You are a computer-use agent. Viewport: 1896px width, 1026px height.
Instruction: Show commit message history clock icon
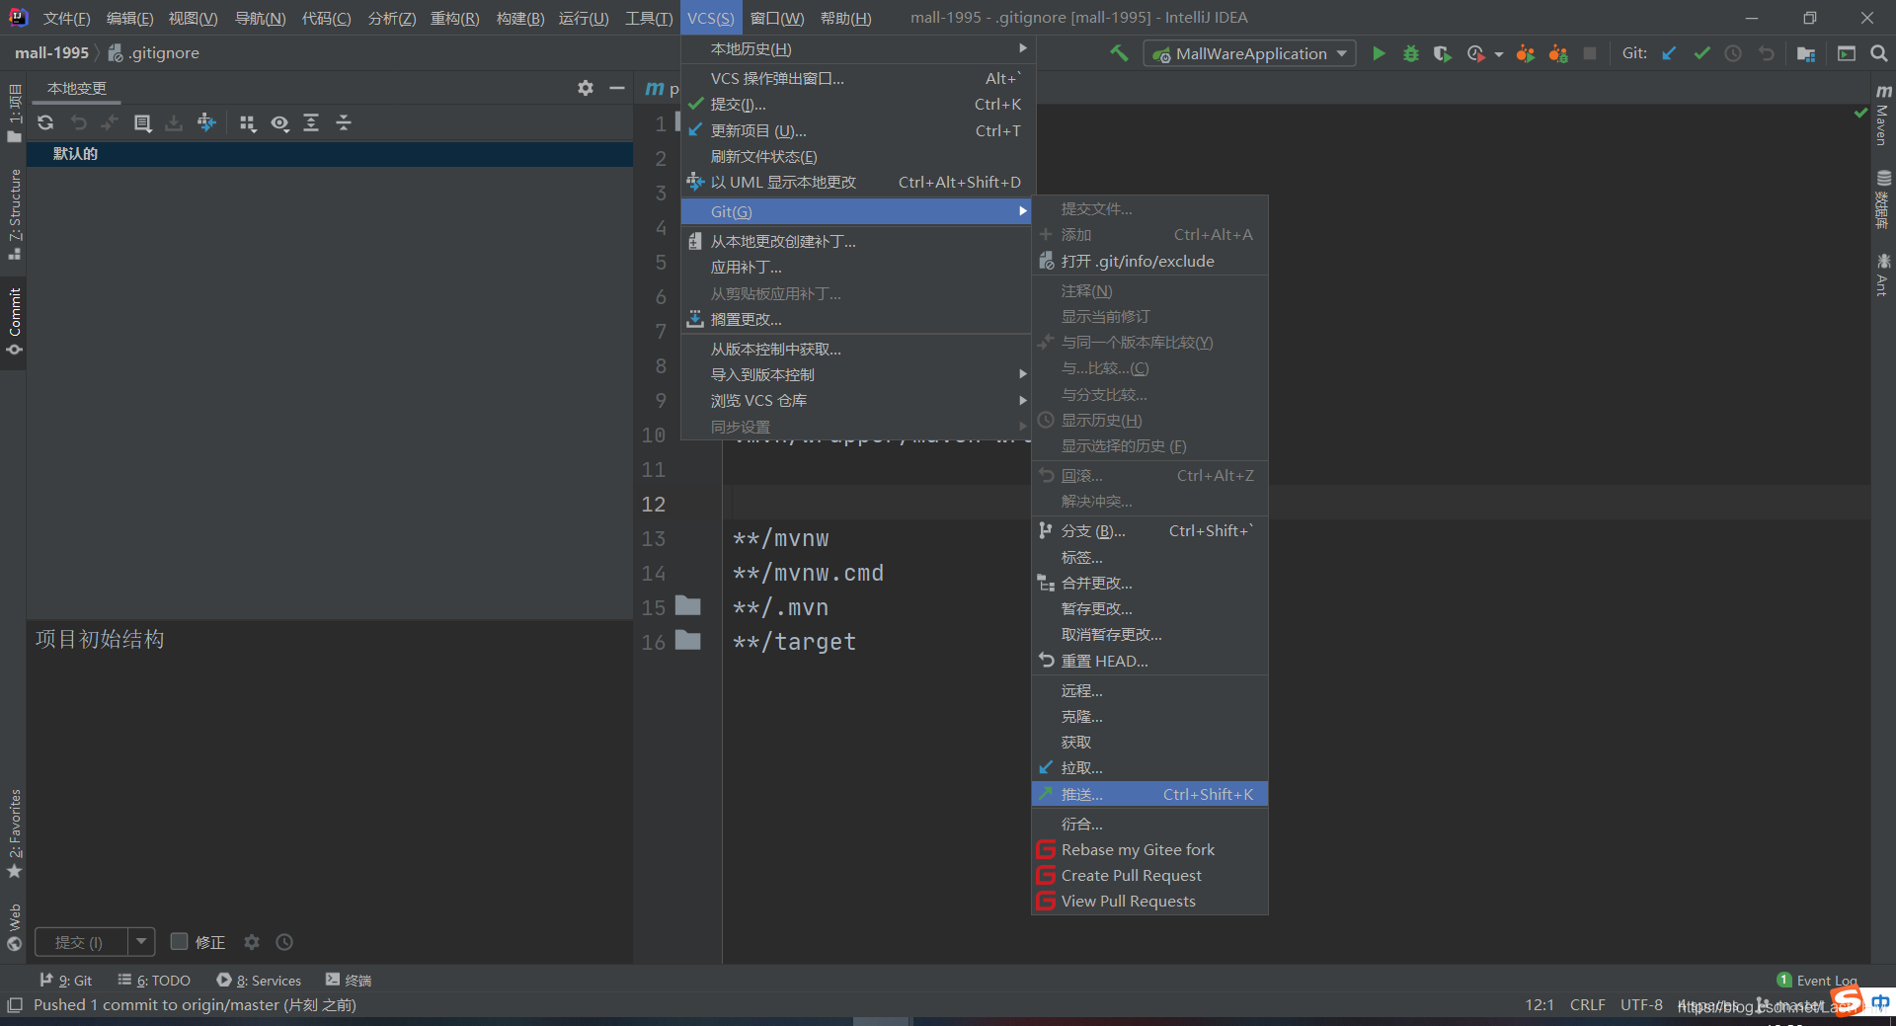[x=284, y=942]
